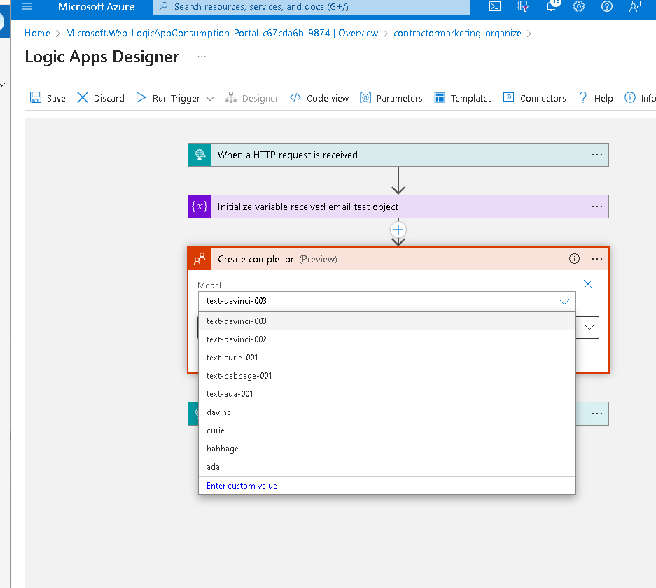View the Azure notifications bell
This screenshot has width=656, height=588.
552,6
